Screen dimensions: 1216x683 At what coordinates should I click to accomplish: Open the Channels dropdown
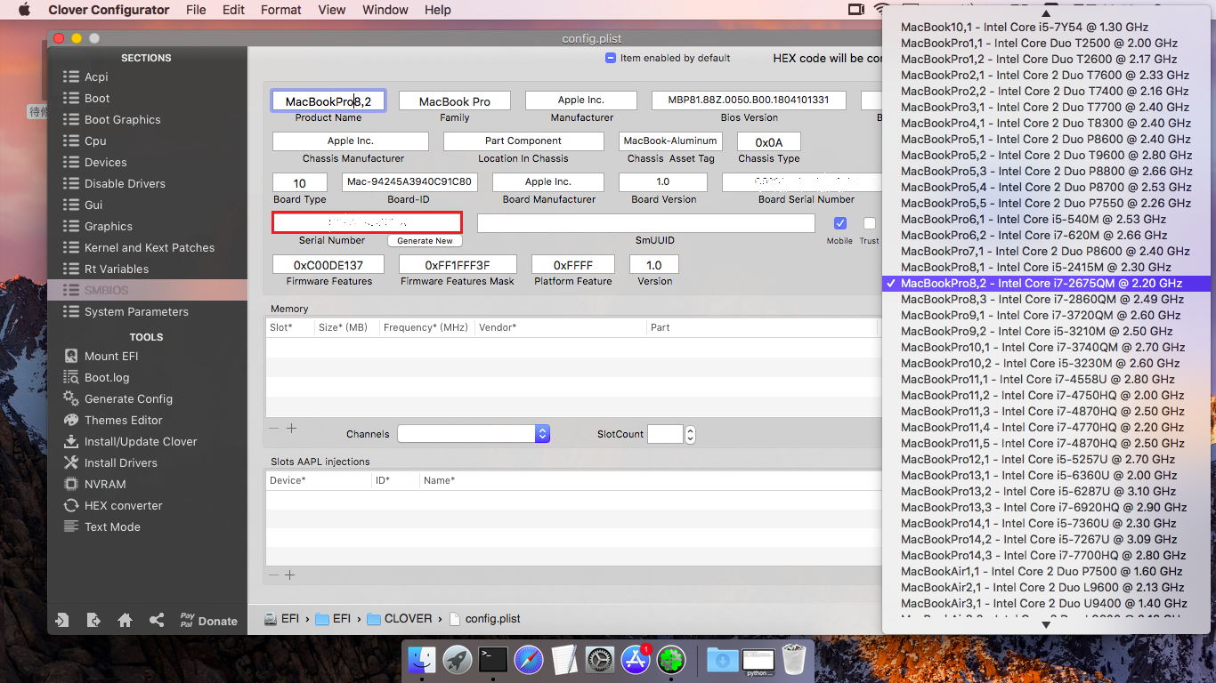coord(474,433)
